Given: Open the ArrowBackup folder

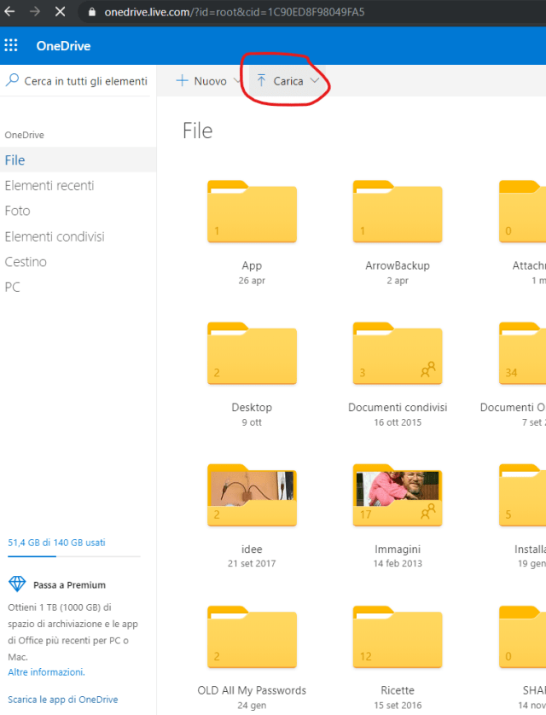Looking at the screenshot, I should pos(397,213).
